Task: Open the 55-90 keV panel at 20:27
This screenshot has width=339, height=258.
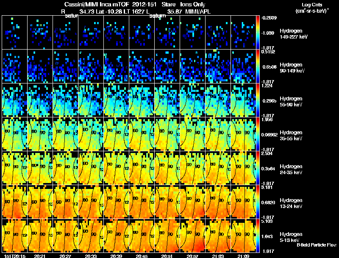Action: pos(65,100)
